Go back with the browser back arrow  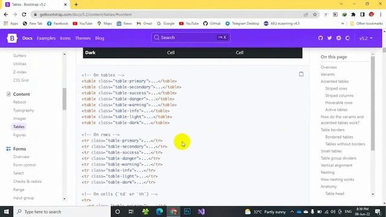click(6, 14)
